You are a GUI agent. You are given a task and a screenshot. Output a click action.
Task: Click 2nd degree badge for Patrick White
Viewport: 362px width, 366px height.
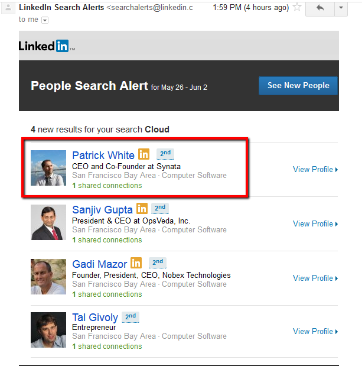(165, 154)
